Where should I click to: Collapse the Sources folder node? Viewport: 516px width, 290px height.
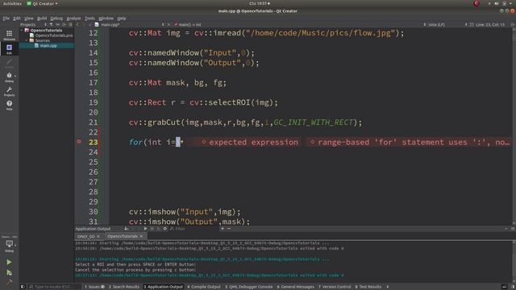(27, 40)
